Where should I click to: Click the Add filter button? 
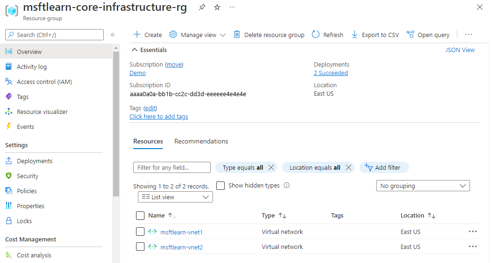(384, 167)
